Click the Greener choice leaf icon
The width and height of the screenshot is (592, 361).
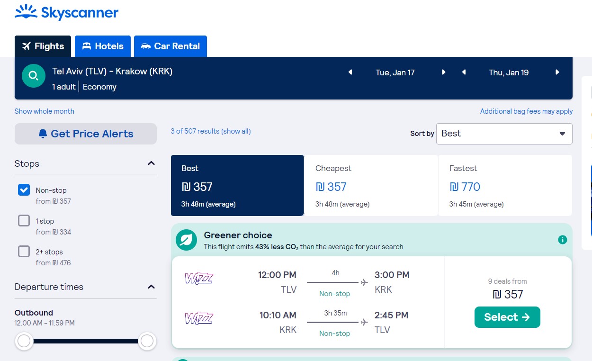tap(186, 240)
